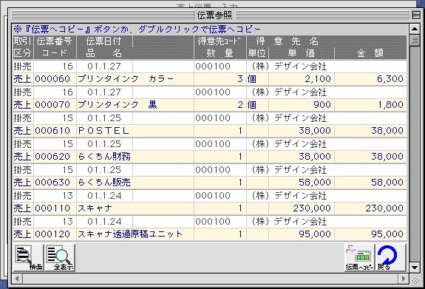Click the 230,000 amount cell
The image size is (425, 289).
pos(371,208)
